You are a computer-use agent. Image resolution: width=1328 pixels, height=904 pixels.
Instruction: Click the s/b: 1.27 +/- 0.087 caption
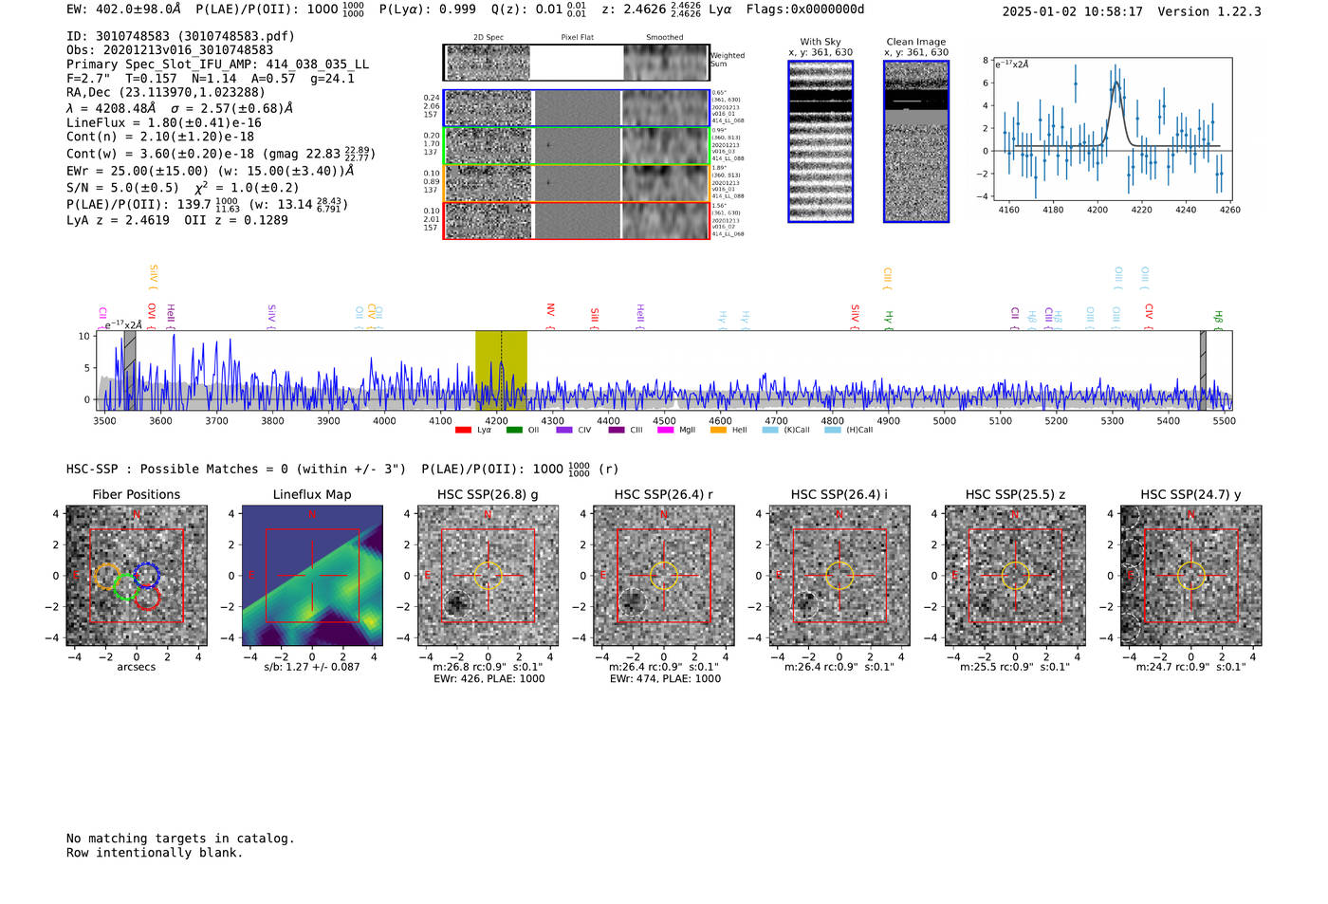click(x=312, y=668)
